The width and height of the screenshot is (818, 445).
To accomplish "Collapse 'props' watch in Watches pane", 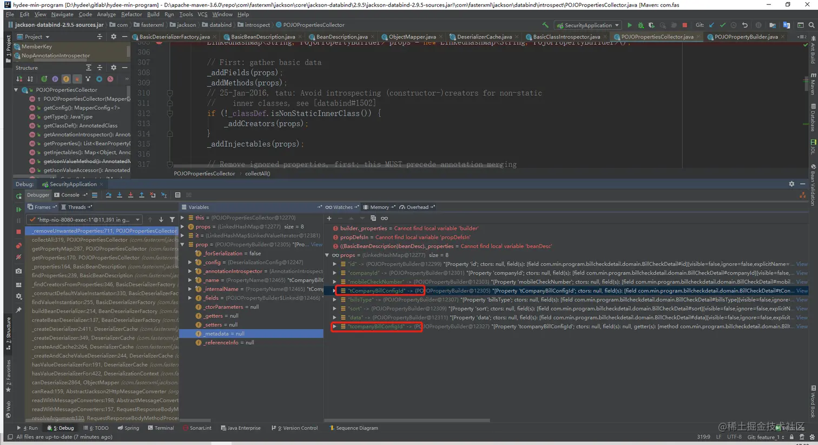I will pos(327,255).
